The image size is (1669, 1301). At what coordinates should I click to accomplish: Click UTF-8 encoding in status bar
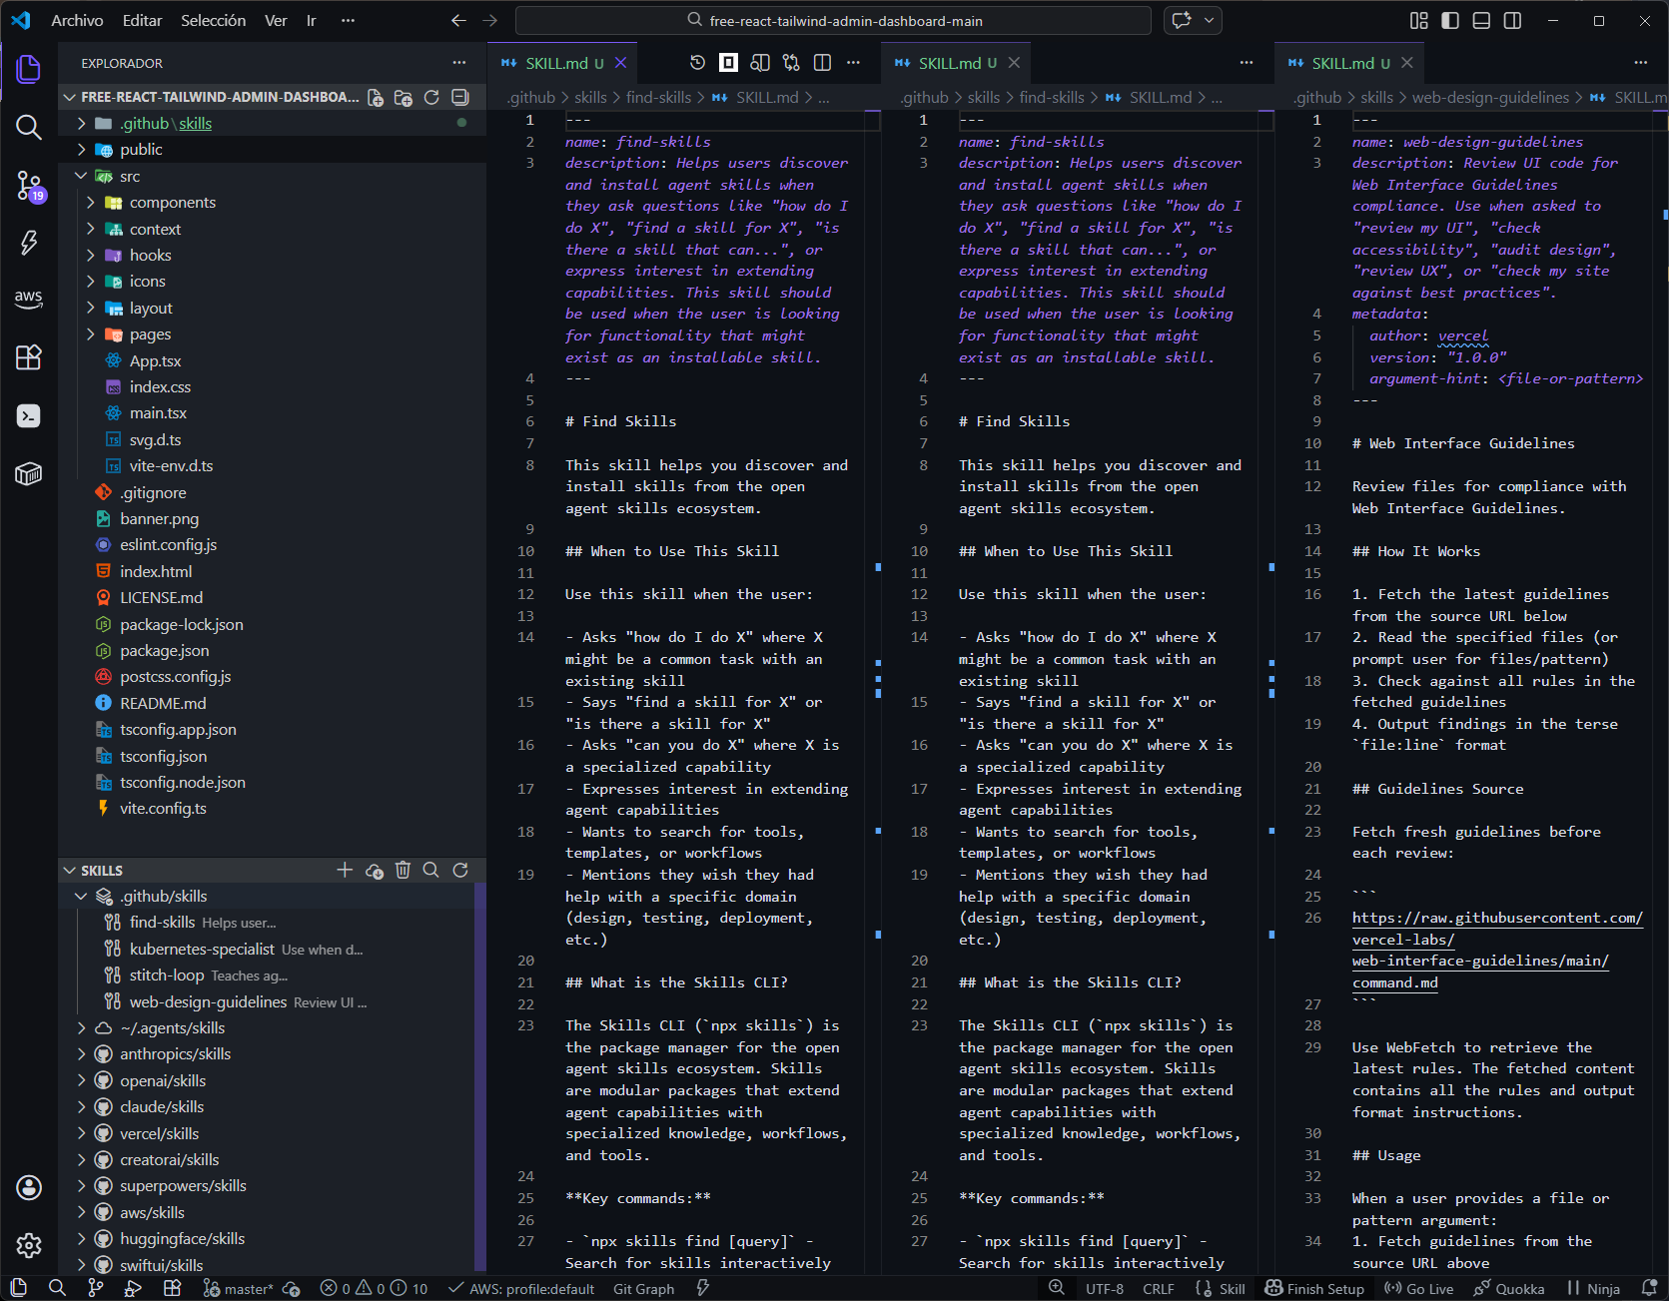[x=1104, y=1288]
